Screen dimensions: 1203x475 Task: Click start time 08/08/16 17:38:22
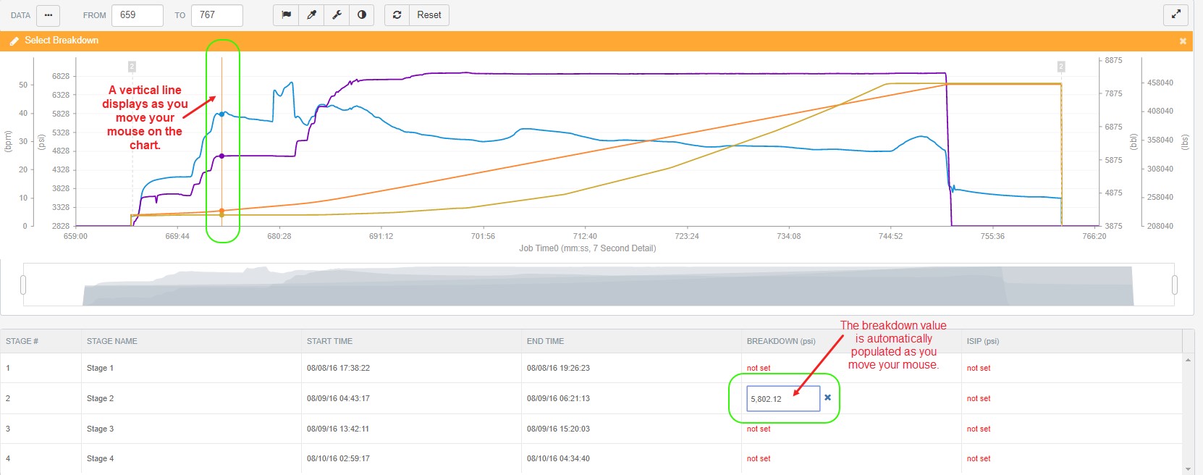338,368
